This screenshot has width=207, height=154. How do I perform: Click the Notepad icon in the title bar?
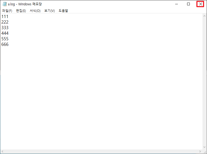pos(5,4)
